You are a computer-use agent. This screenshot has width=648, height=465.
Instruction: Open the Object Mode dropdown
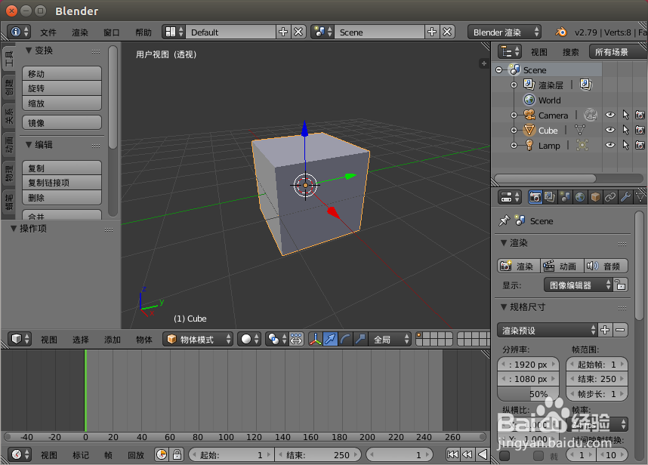pyautogui.click(x=198, y=339)
